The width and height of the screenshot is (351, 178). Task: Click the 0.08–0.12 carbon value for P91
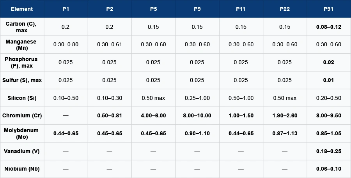pyautogui.click(x=328, y=27)
